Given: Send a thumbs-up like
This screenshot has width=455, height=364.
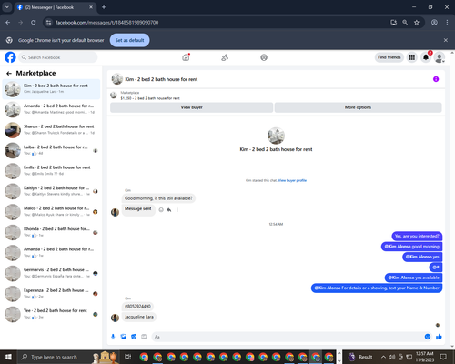Looking at the screenshot, I should (x=439, y=337).
